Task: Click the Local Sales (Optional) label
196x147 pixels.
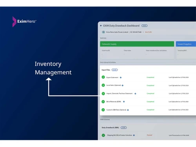Action: click(x=114, y=85)
